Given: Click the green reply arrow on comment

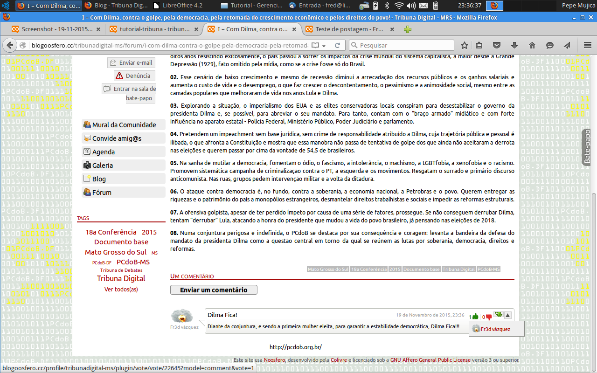Looking at the screenshot, I should tap(498, 315).
